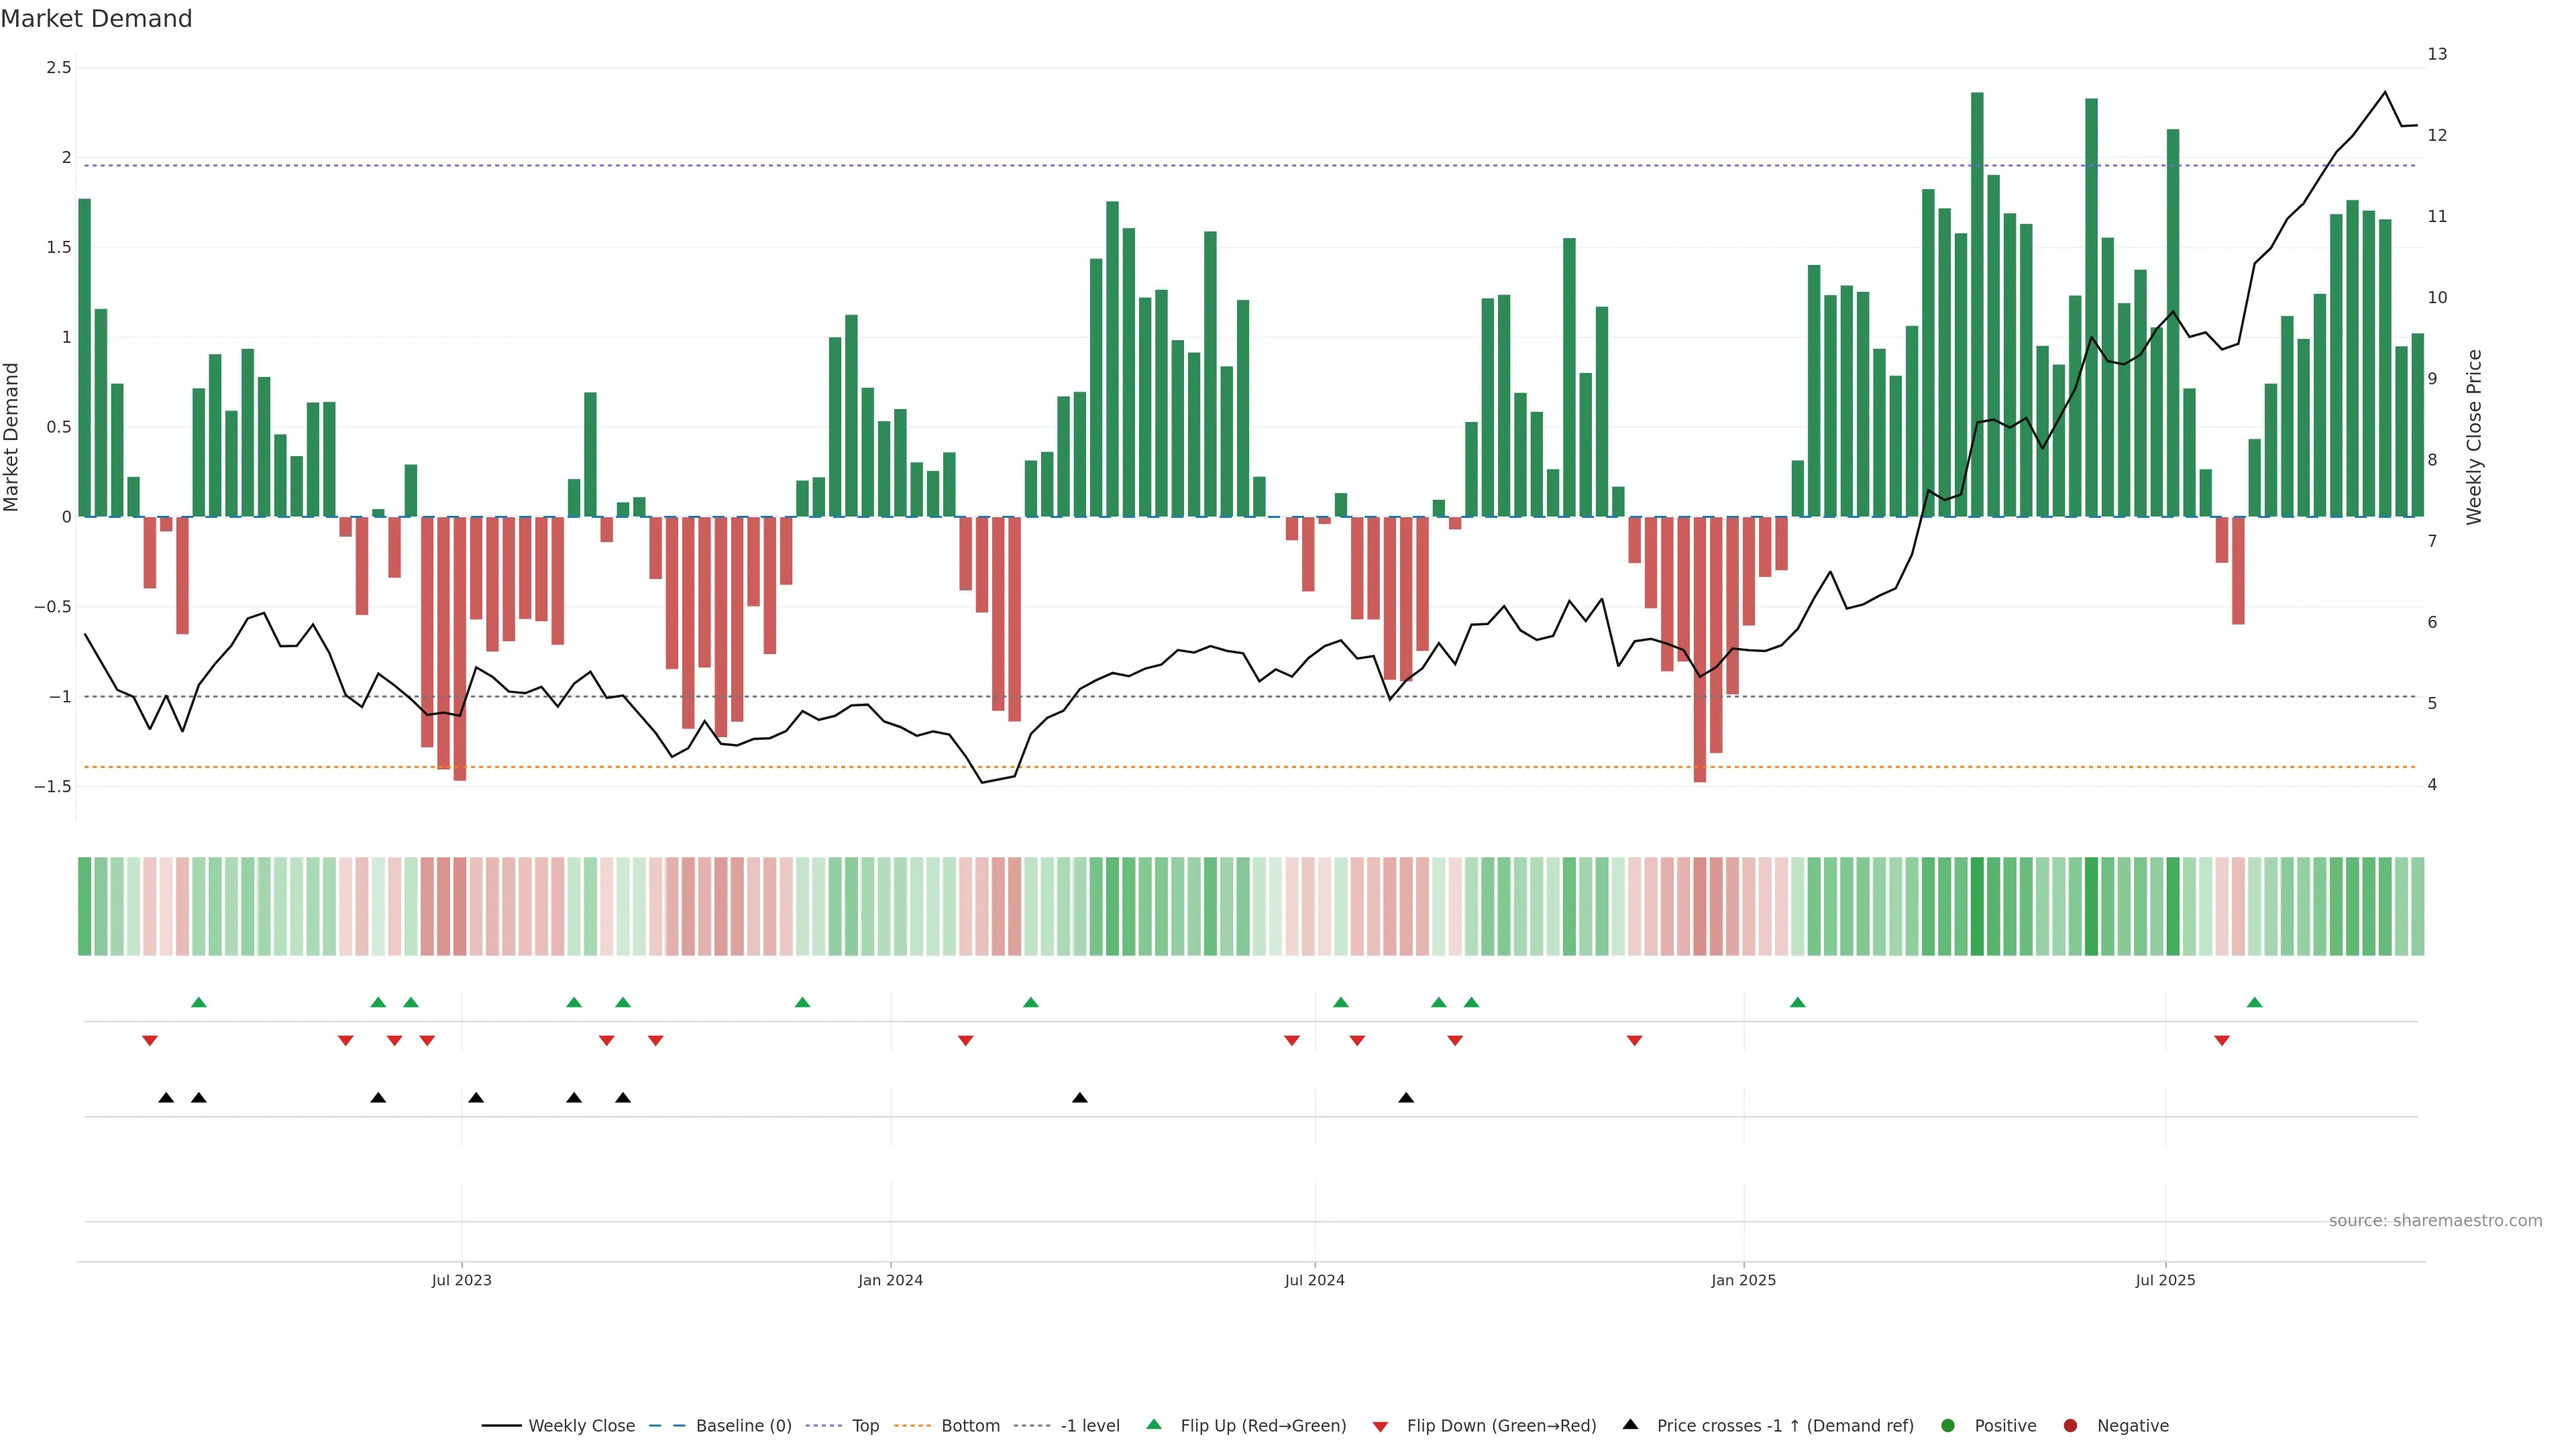This screenshot has width=2576, height=1449.
Task: Click the Jul 2023 x-axis label
Action: (x=461, y=1280)
